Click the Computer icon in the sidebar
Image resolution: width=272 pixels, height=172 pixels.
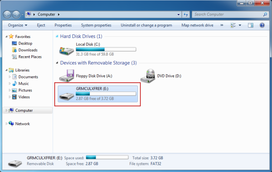tap(11, 110)
